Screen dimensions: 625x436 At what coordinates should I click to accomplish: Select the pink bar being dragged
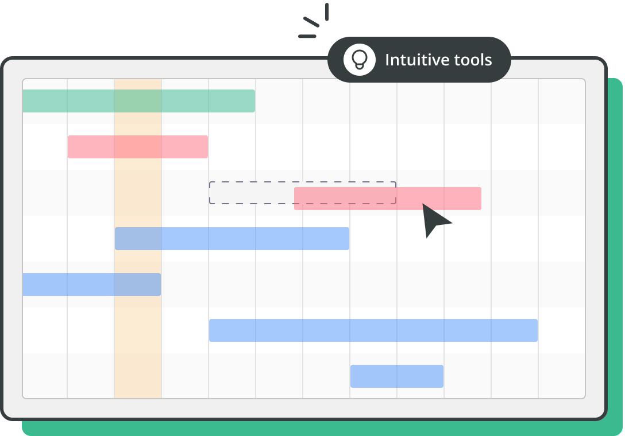(388, 198)
